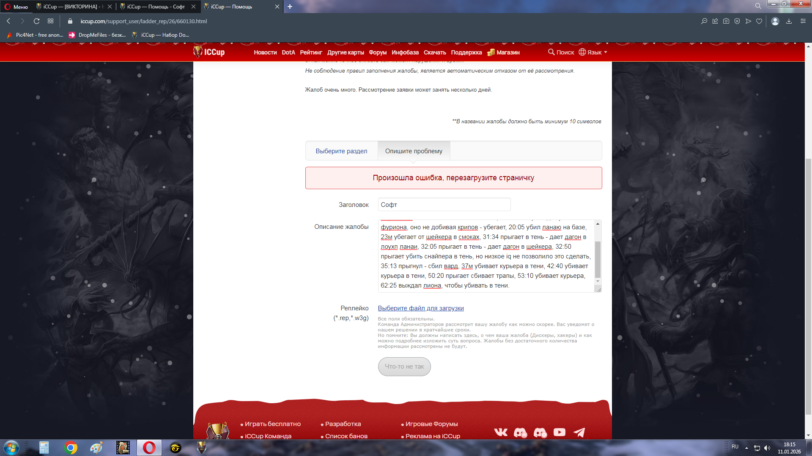Open the VK social link in footer
Image resolution: width=812 pixels, height=456 pixels.
tap(501, 432)
